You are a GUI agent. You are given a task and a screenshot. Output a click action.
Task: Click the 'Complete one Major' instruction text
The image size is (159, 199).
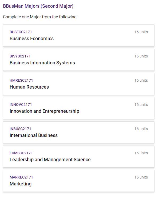pyautogui.click(x=40, y=17)
